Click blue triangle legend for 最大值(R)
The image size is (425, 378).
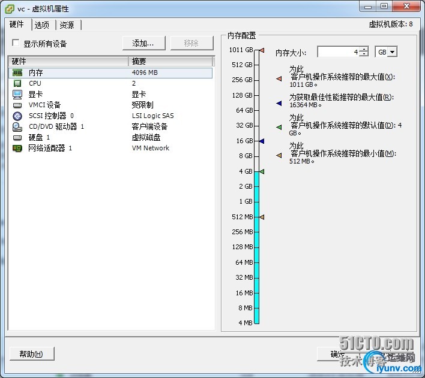279,103
